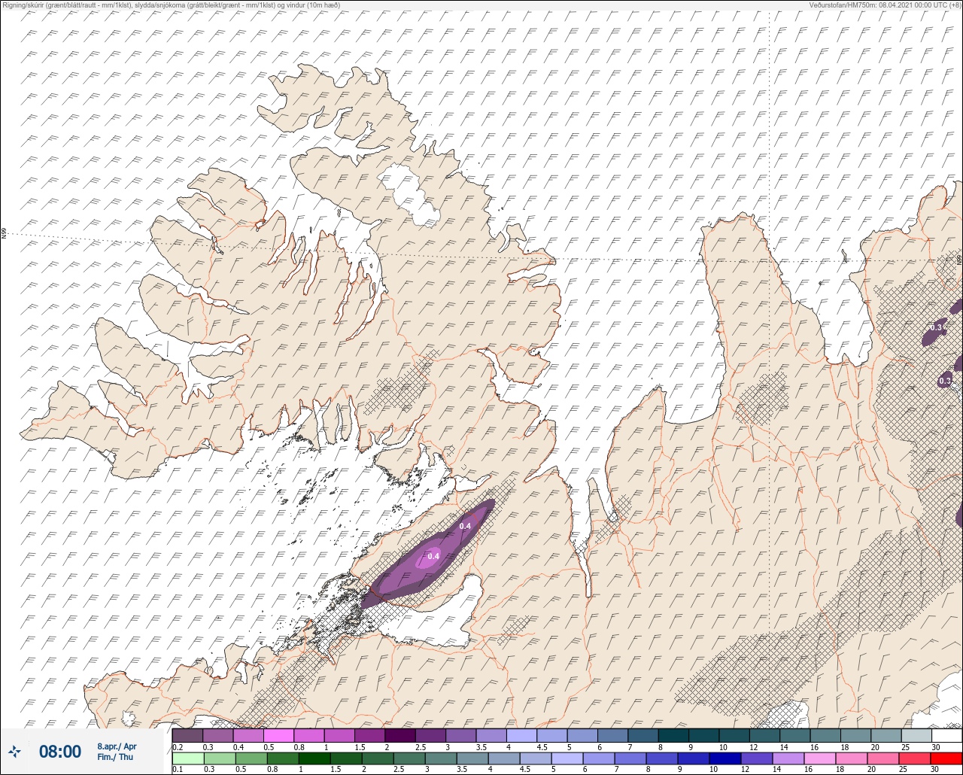This screenshot has width=963, height=775.
Task: Click the 'Fim./ Thu' weekday text
Action: (115, 757)
